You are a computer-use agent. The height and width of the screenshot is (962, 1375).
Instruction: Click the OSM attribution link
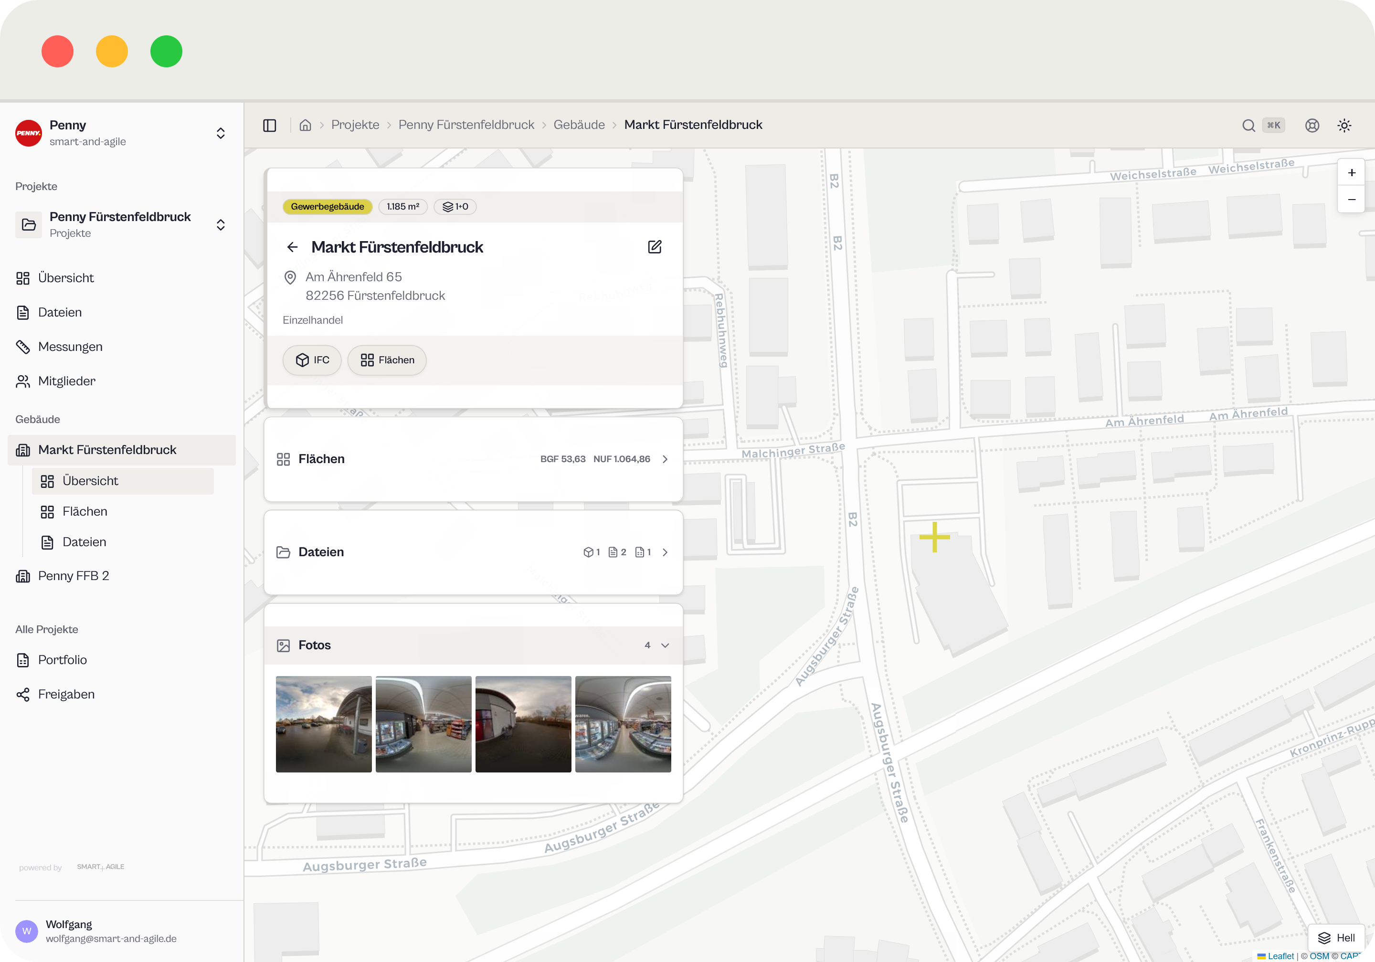pyautogui.click(x=1319, y=956)
